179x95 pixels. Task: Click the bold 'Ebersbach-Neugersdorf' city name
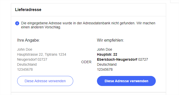(x=117, y=59)
